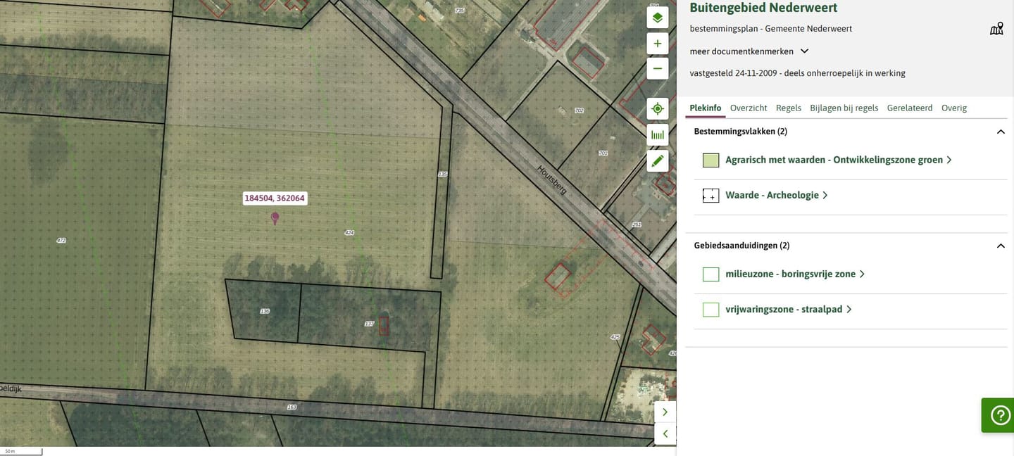Click the show-plan-on-map icon
The image size is (1014, 456).
coord(996,29)
